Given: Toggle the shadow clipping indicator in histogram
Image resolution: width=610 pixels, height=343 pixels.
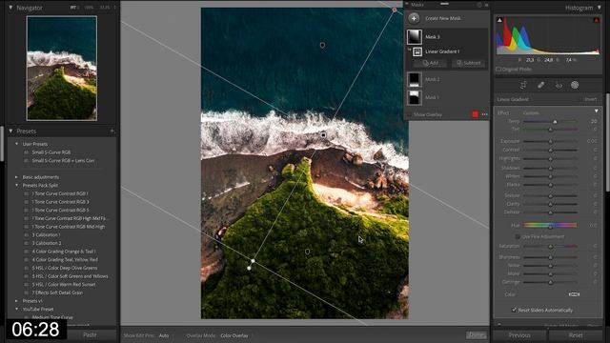Looking at the screenshot, I should tap(499, 20).
